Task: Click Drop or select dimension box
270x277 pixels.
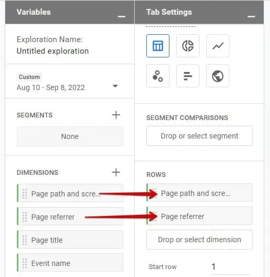Action: click(x=199, y=240)
